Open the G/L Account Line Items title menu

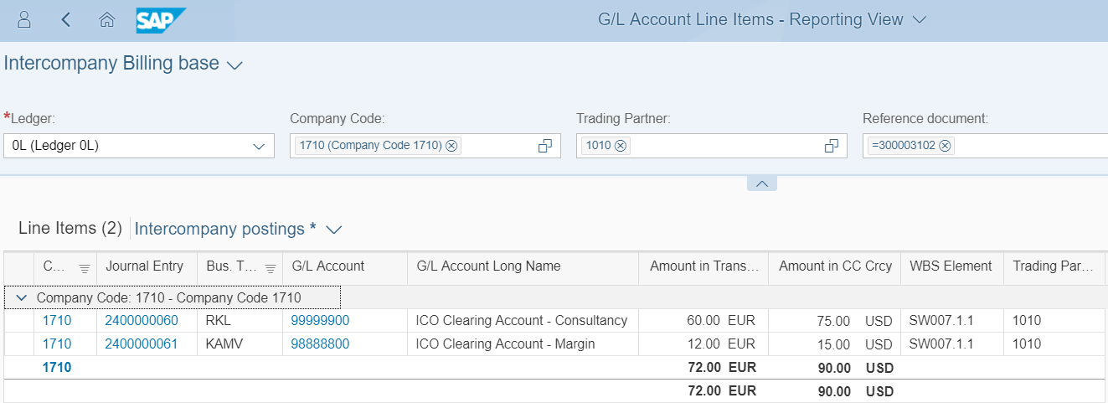click(920, 19)
